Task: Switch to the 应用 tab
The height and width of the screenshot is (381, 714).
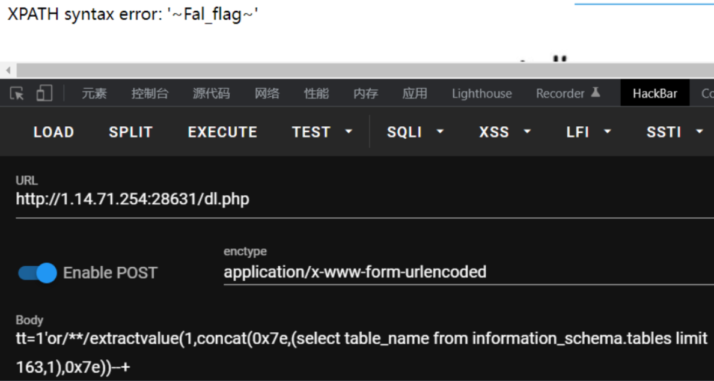Action: [415, 93]
